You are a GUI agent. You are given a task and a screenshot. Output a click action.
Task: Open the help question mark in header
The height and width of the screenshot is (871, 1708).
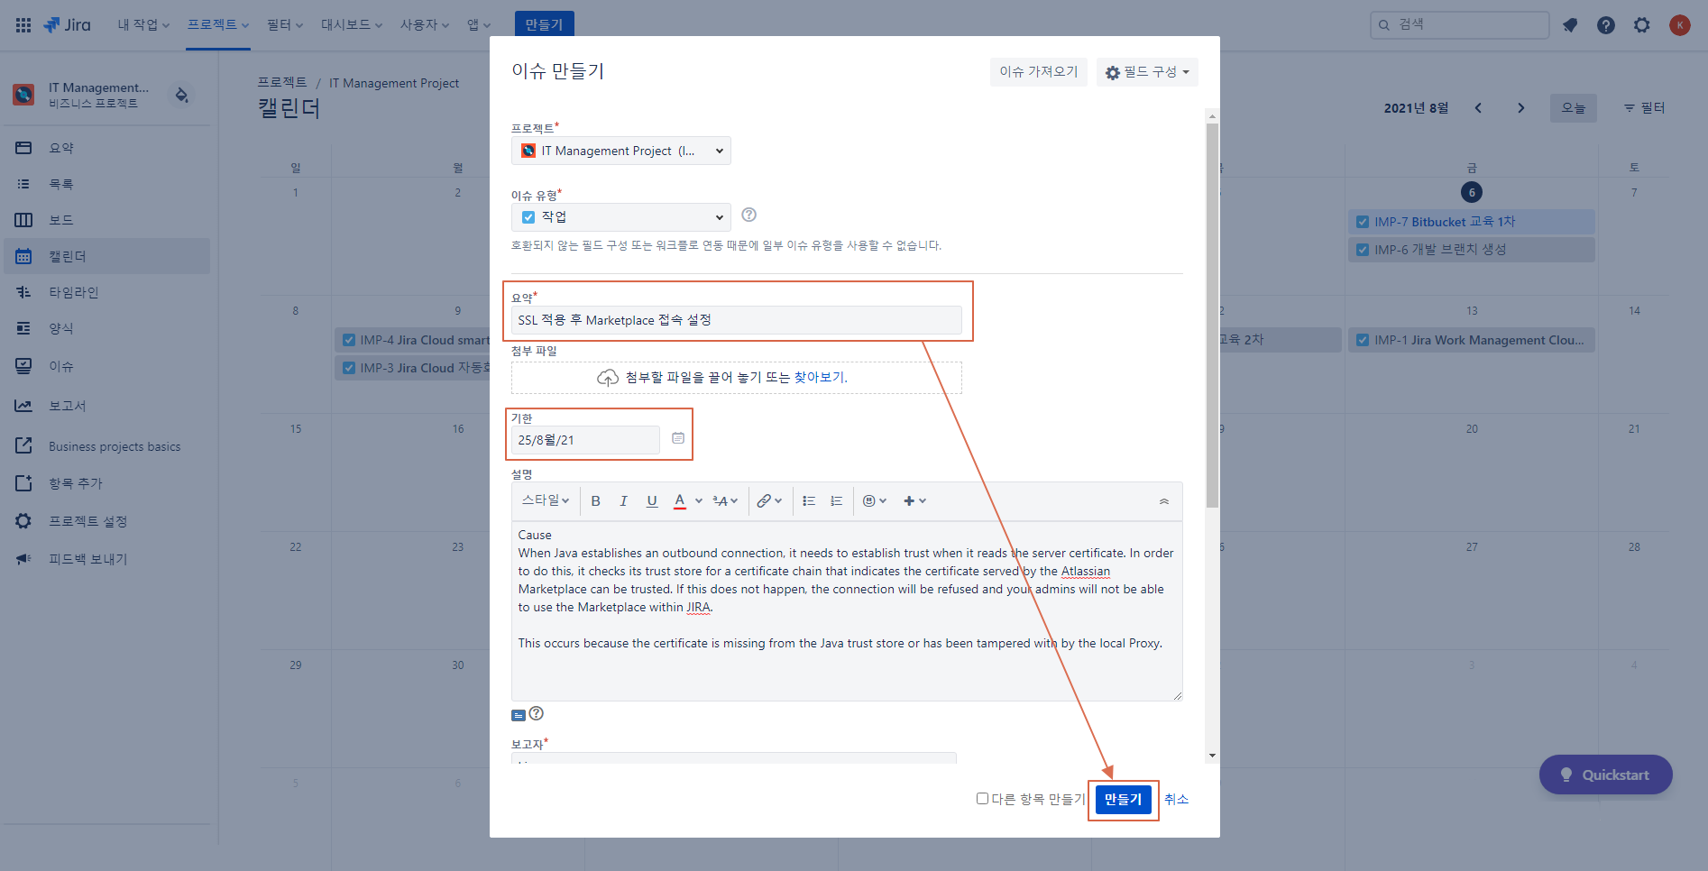tap(1606, 25)
